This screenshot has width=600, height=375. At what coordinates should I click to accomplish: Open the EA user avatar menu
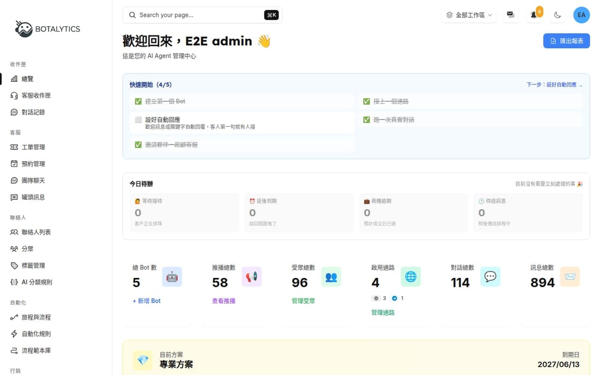point(581,15)
